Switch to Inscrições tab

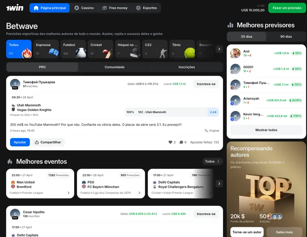point(187,67)
